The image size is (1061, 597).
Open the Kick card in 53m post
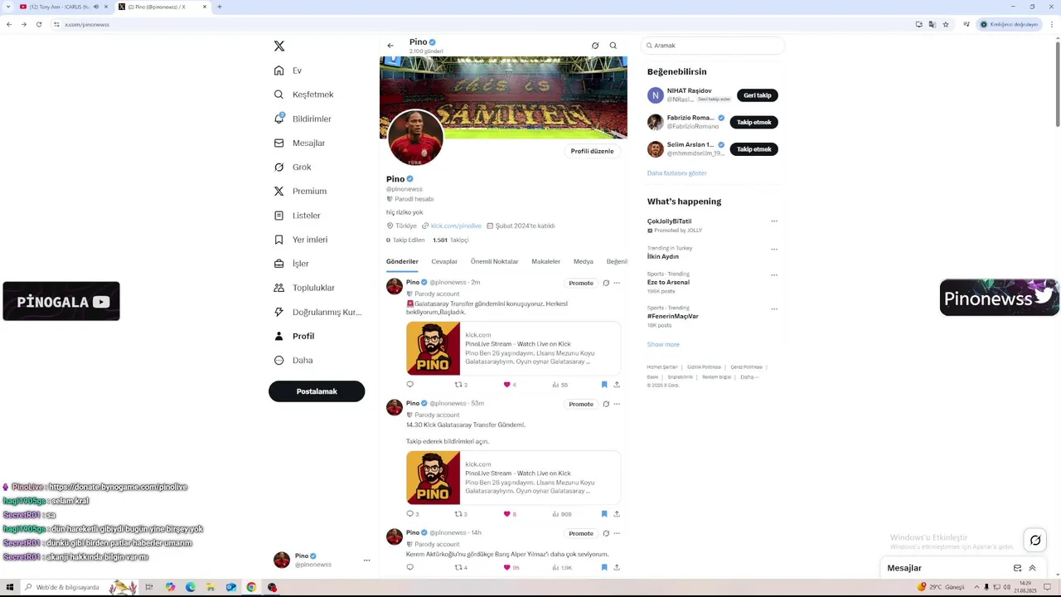click(513, 478)
